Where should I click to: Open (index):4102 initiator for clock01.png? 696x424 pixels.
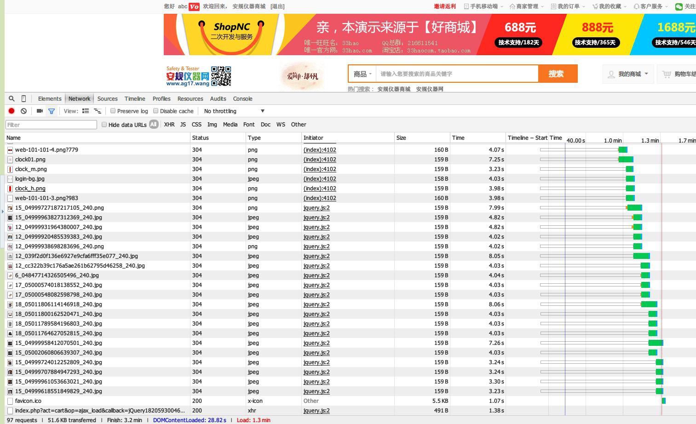click(x=320, y=160)
